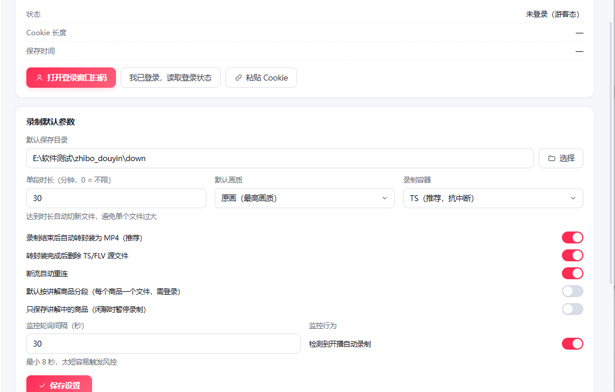Click the 达到时长自动切新文件 hint text
The image size is (615, 392).
pos(91,216)
